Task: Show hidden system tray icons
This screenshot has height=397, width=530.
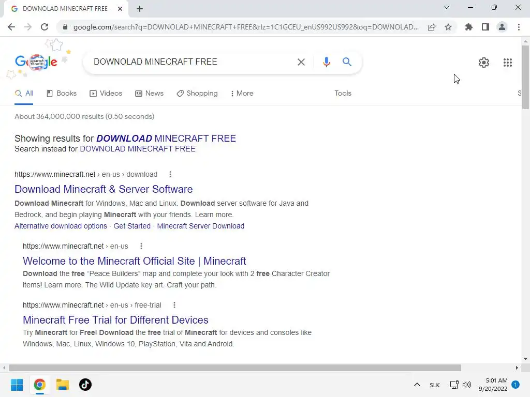Action: [417, 385]
